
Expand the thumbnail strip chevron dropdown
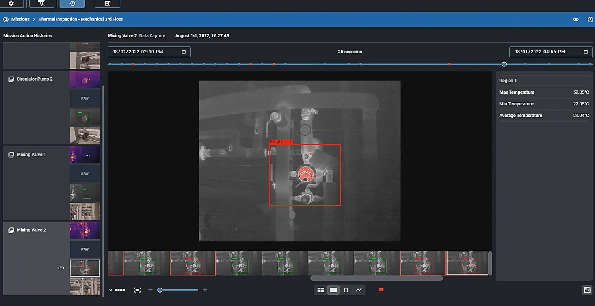pos(111,290)
